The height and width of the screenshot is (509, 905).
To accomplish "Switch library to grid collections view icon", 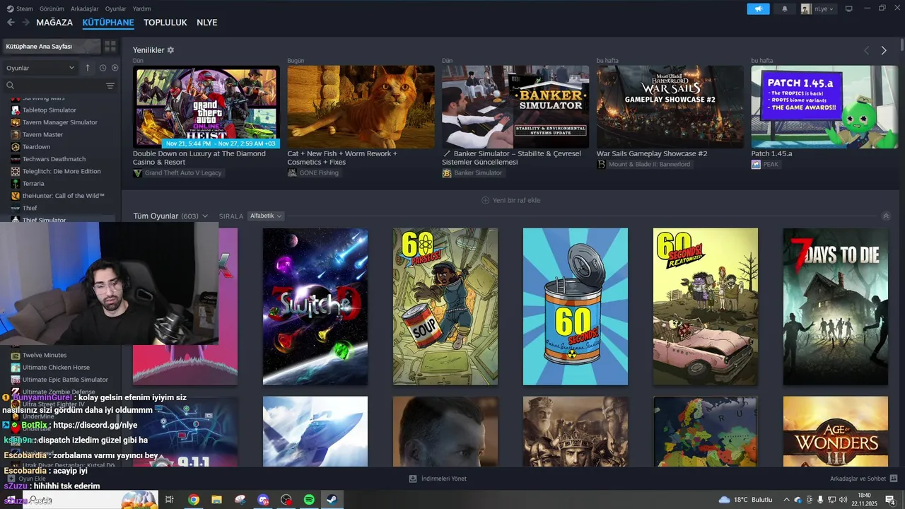I will (110, 46).
